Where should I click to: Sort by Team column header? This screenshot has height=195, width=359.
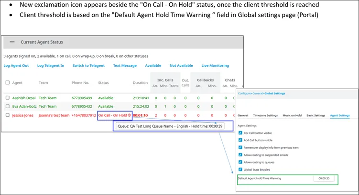(x=44, y=82)
